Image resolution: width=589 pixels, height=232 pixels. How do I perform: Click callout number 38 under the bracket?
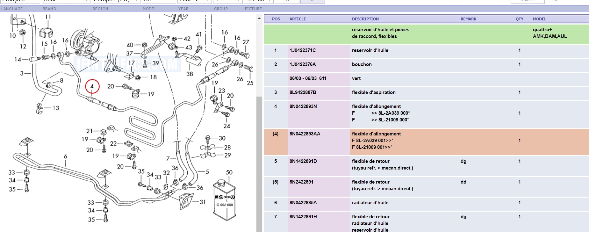tap(190, 74)
